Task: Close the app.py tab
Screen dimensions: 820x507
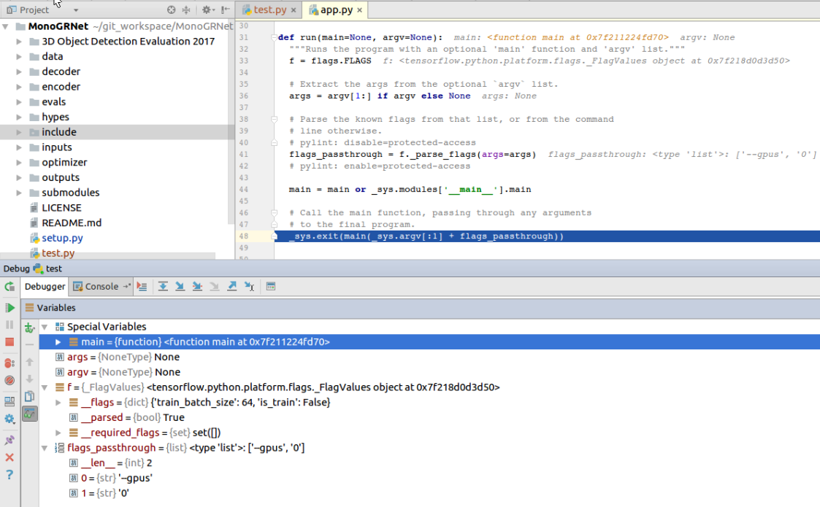Action: coord(359,10)
